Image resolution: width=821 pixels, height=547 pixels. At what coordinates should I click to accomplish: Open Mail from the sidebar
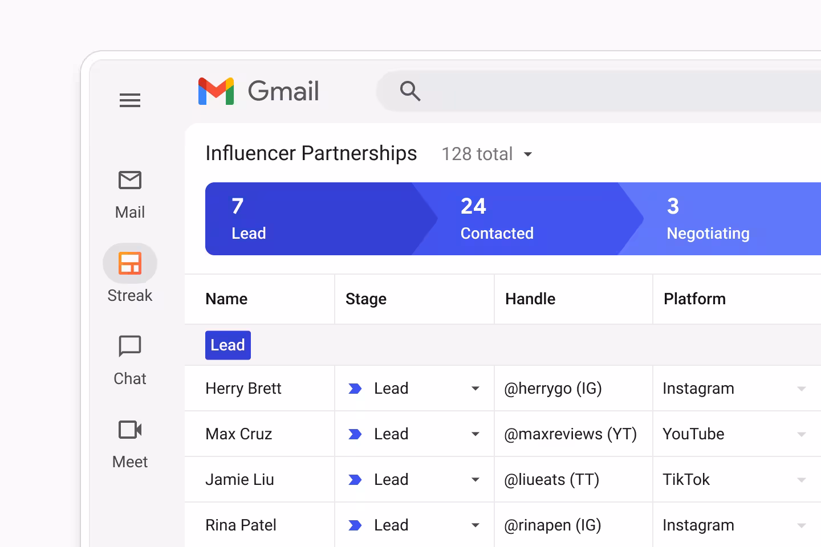130,195
